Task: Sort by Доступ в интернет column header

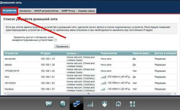Action: pos(166,53)
